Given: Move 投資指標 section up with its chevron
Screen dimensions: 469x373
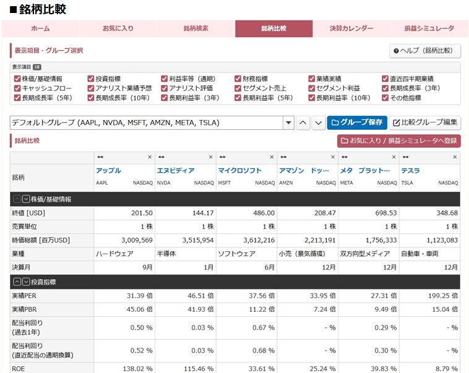Looking at the screenshot, I should tap(17, 282).
